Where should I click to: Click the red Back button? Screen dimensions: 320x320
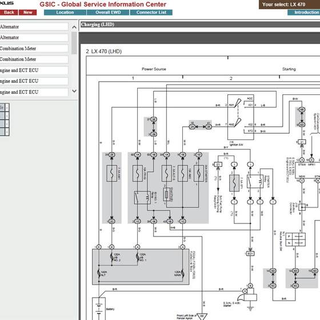[x=9, y=13]
